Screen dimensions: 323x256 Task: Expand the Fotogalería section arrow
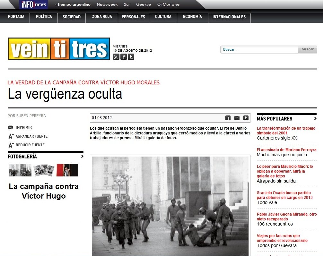[x=82, y=157]
